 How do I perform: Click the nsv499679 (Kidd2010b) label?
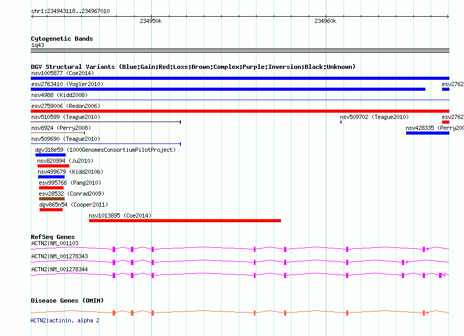pos(70,172)
